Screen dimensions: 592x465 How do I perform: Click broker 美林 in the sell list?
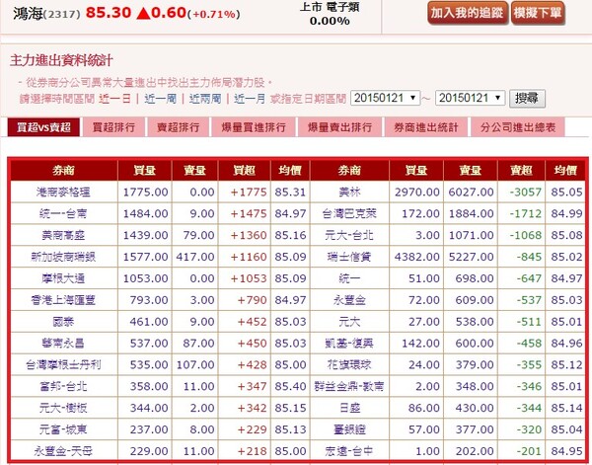point(350,192)
